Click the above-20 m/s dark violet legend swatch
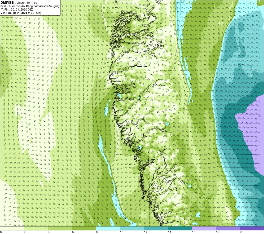Screen dimensions: 264x234 coord(252,228)
